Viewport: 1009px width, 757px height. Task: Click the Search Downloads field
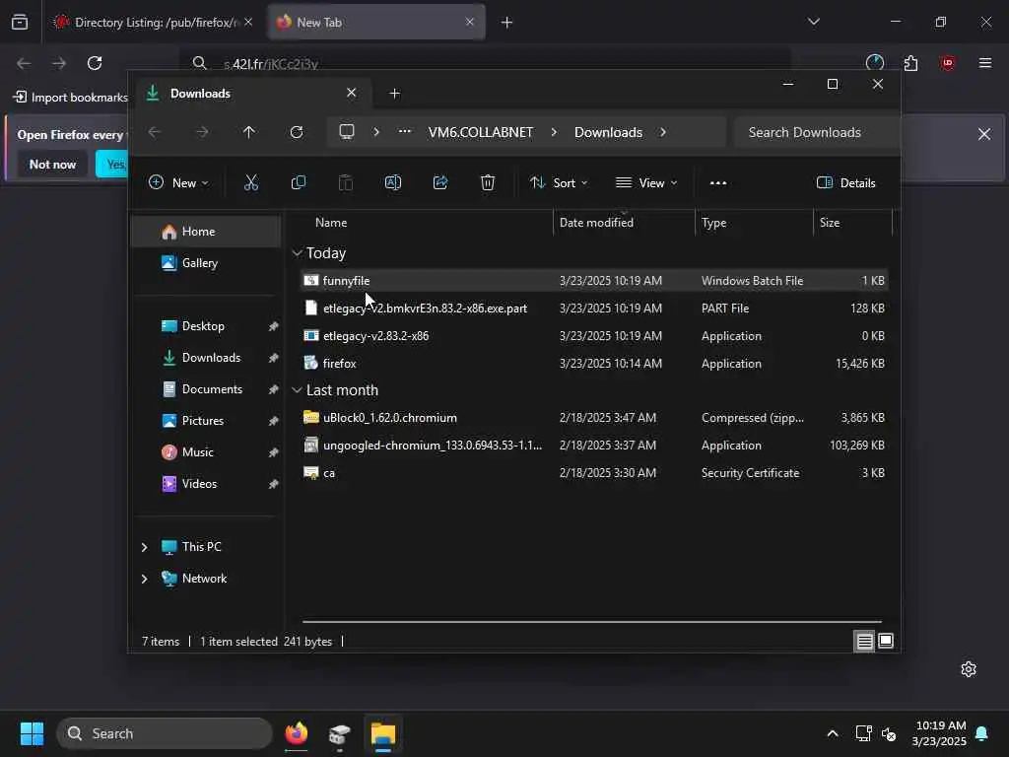pos(815,132)
